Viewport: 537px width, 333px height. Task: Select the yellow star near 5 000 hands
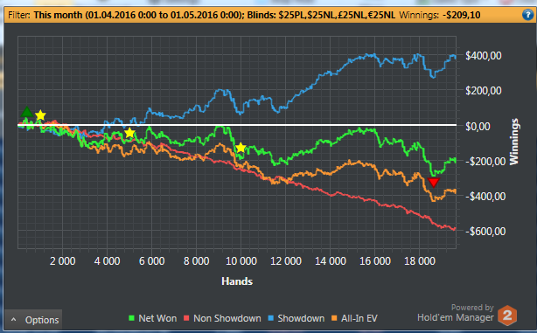(x=129, y=133)
